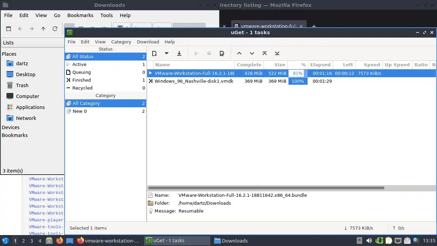This screenshot has height=246, width=437.
Task: Select the Windows_96_Nashville-disk1.vmdk download row
Action: [x=292, y=81]
